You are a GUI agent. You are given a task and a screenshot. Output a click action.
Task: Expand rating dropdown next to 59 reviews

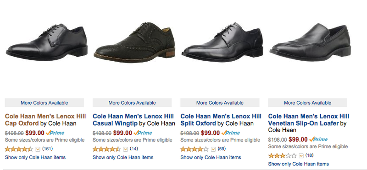213,149
